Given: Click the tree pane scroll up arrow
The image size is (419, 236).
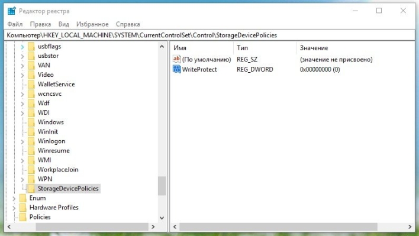Looking at the screenshot, I should (162, 47).
